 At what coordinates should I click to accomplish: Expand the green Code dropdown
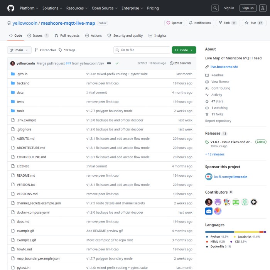pyautogui.click(x=184, y=50)
